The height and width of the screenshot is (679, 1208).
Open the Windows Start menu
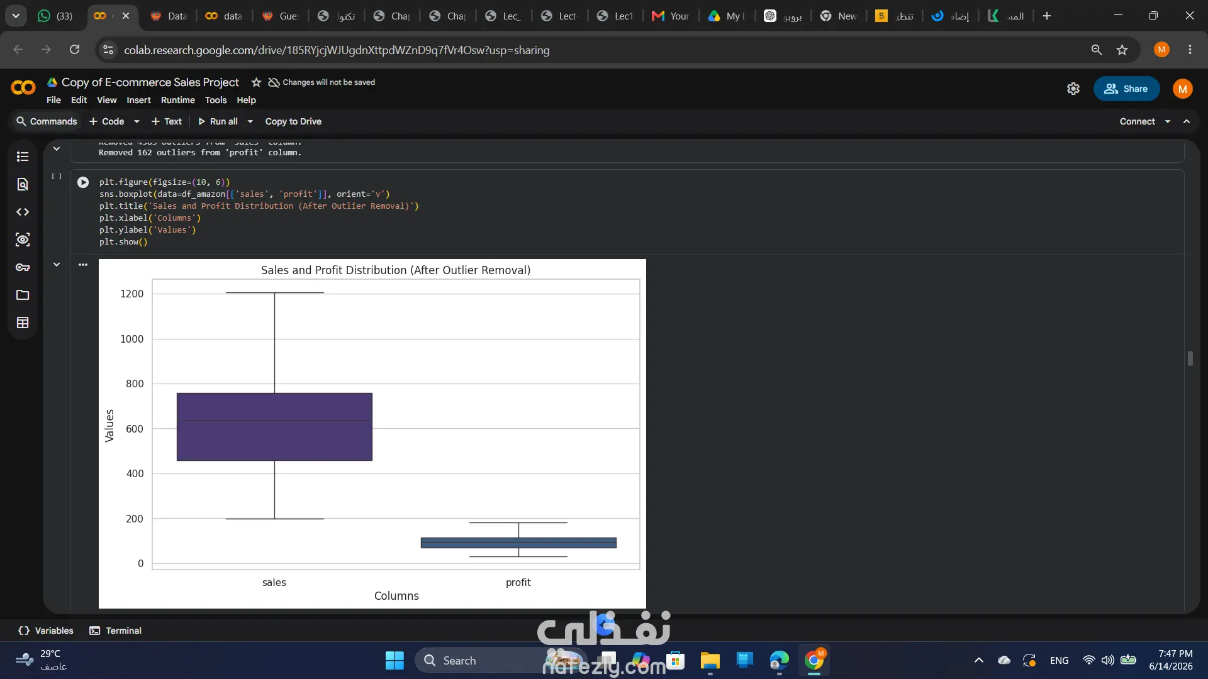tap(394, 661)
